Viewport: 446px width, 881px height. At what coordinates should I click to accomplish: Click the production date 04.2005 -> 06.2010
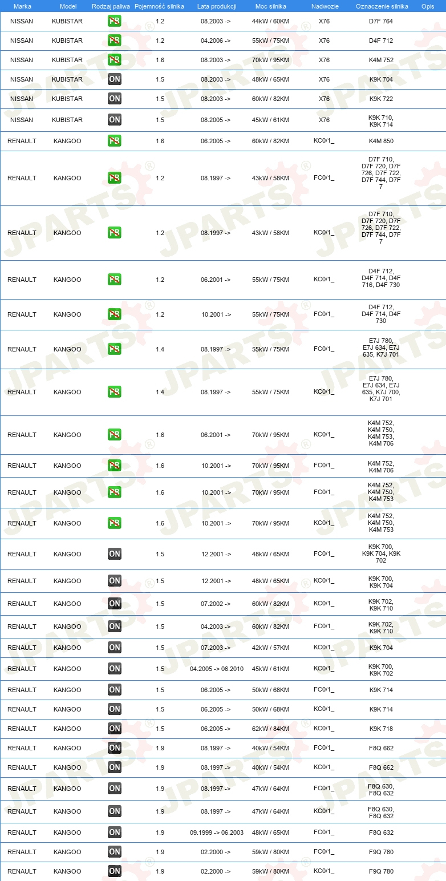pos(217,669)
